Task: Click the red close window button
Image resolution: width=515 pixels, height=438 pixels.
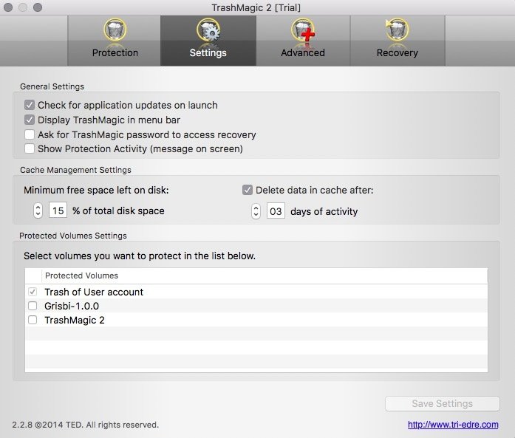Action: 8,7
